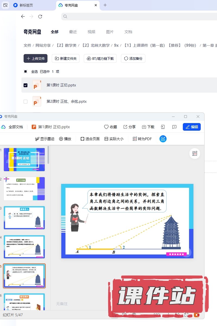Open the 文档 category tab
Viewport: 217px width, 326px height.
128,32
